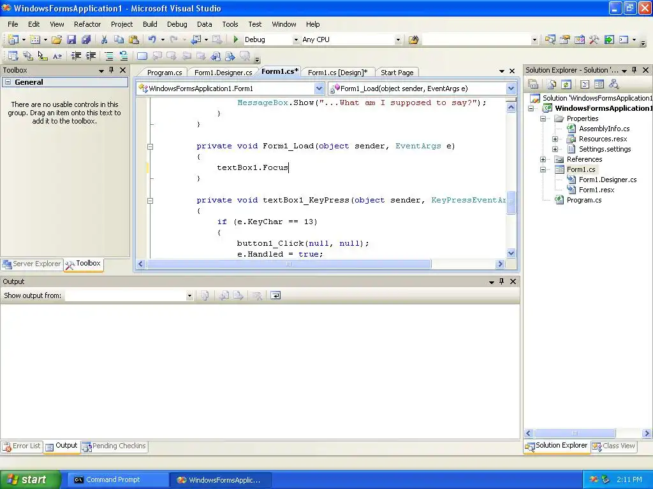Increase line indent with the toolbar icon

91,56
